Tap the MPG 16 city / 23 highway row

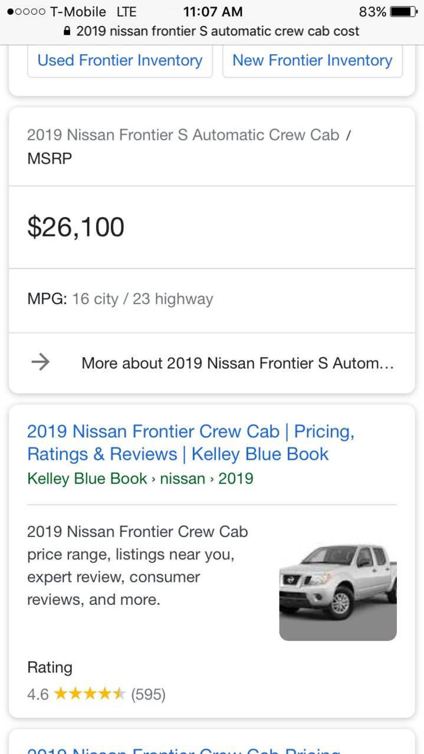point(212,300)
